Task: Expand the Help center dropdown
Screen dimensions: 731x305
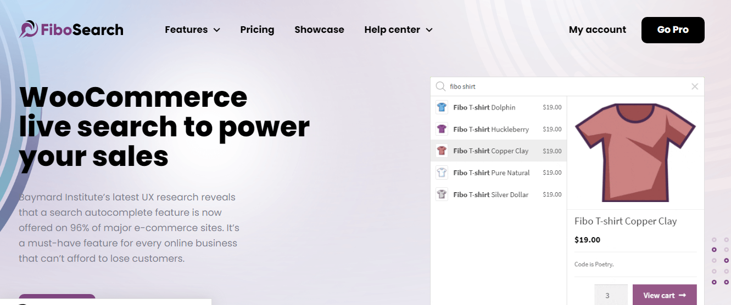Action: (x=398, y=30)
